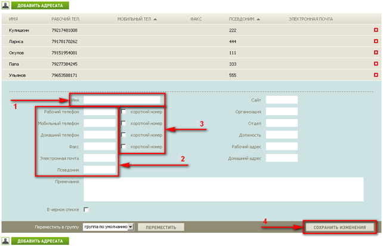Check короткий номер for Рабочий телефон
Image resolution: width=383 pixels, height=246 pixels.
tap(123, 112)
